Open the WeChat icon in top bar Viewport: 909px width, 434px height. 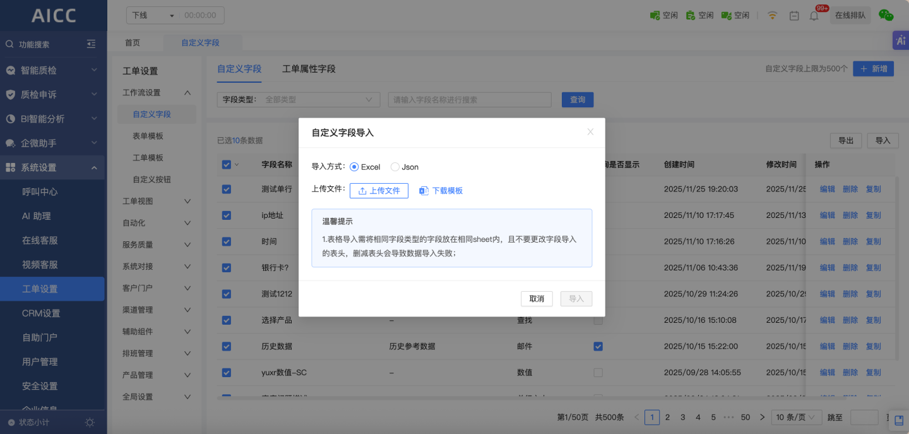pyautogui.click(x=886, y=16)
